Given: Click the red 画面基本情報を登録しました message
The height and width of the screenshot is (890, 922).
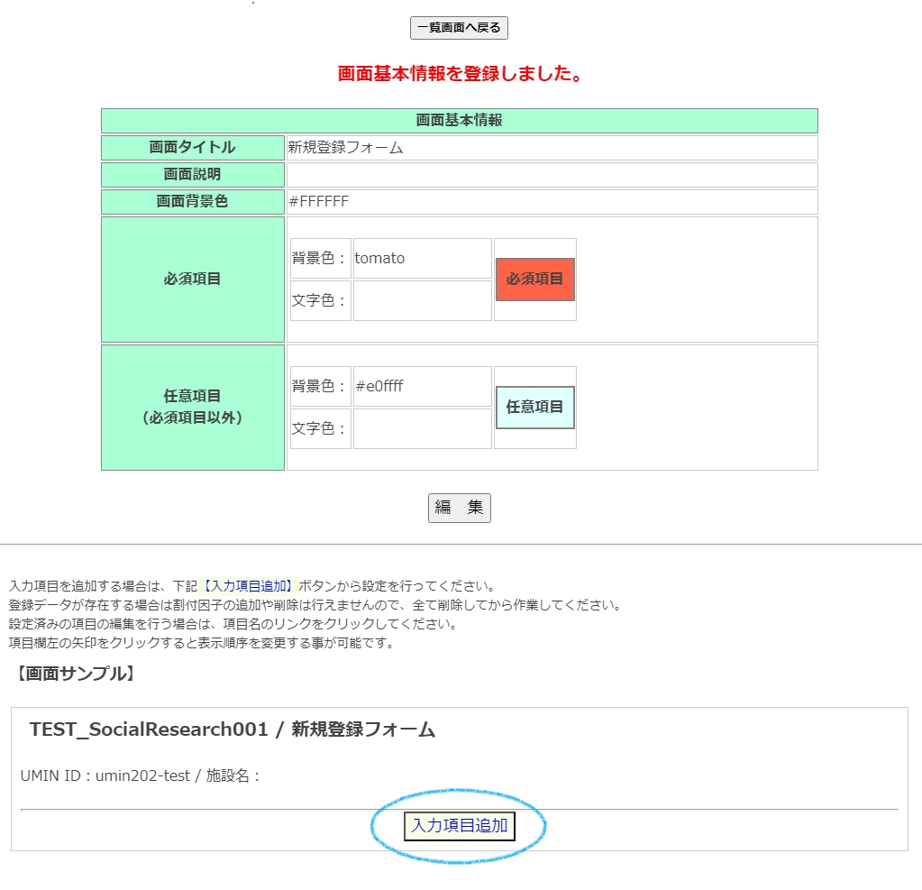Looking at the screenshot, I should click(x=460, y=74).
